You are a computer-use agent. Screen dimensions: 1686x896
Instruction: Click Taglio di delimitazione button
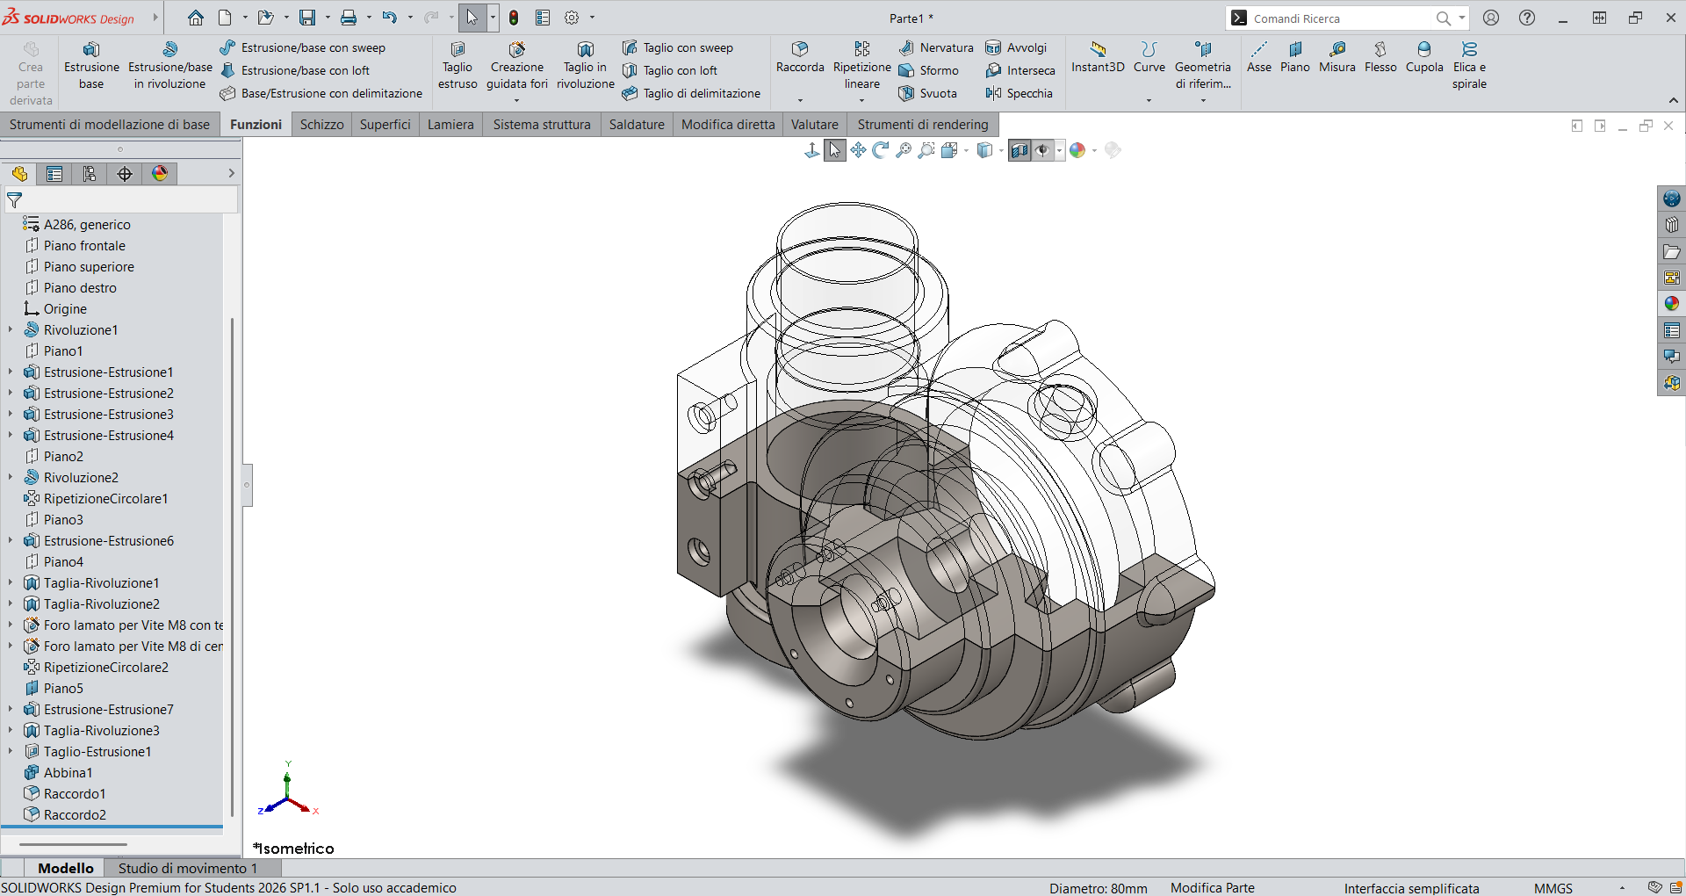[x=691, y=93]
